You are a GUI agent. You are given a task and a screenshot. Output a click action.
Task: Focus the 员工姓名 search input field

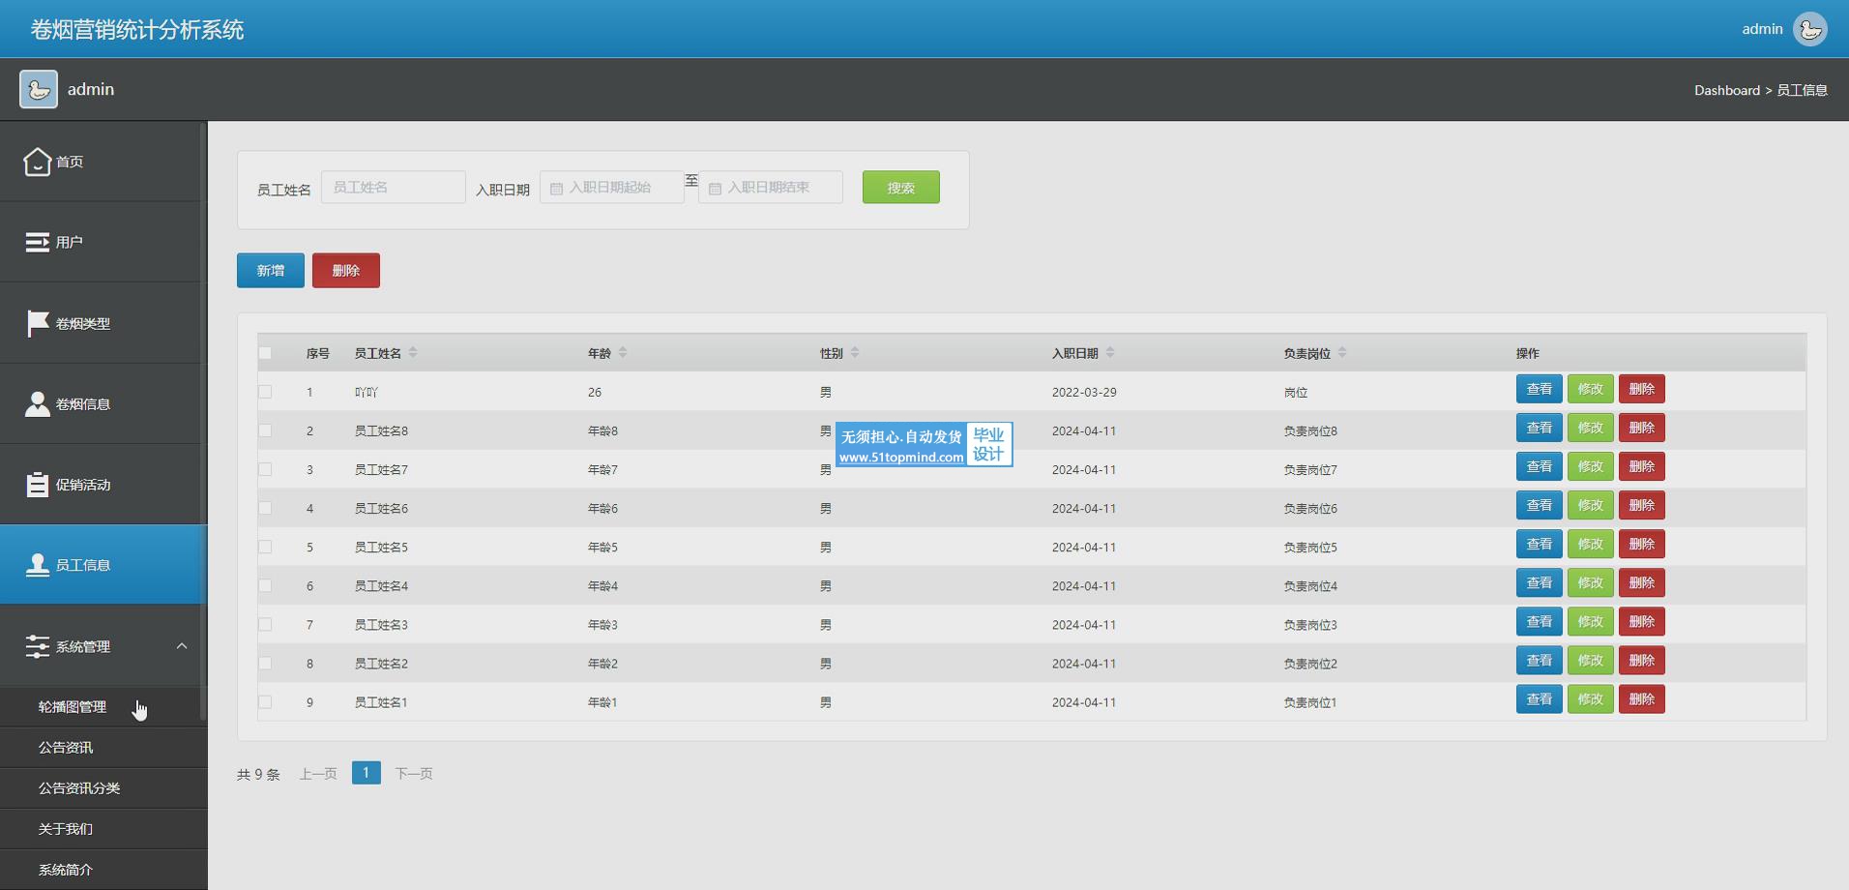pos(394,187)
